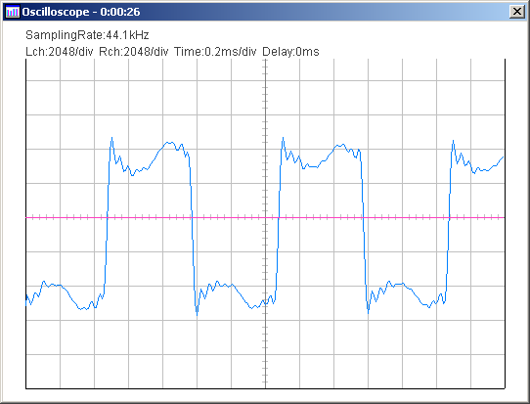Click the Lch:2048/div scale label

click(59, 52)
